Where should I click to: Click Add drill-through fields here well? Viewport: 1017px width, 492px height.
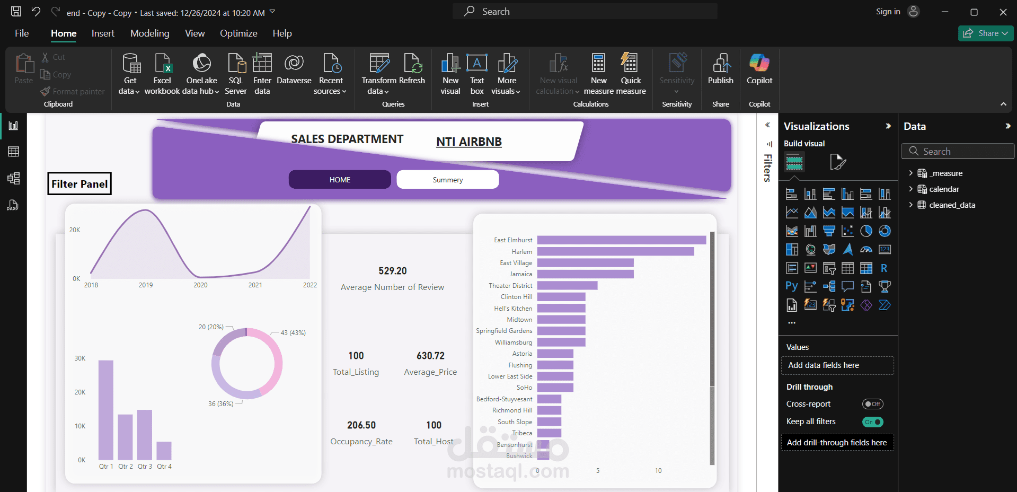click(837, 443)
